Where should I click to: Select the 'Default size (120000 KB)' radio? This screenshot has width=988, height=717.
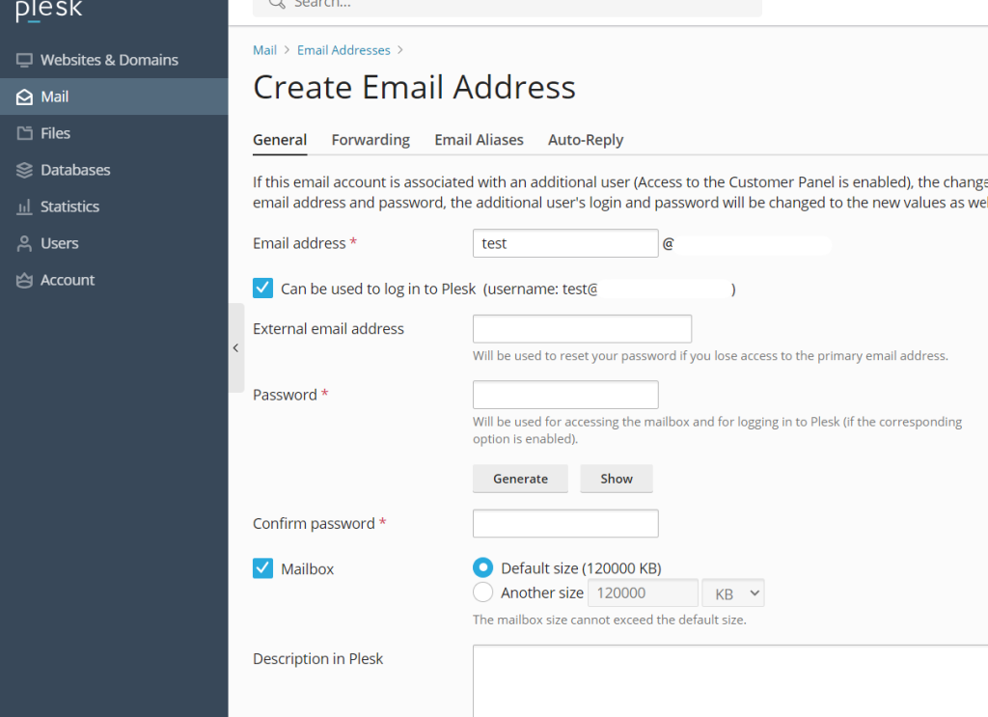[484, 567]
